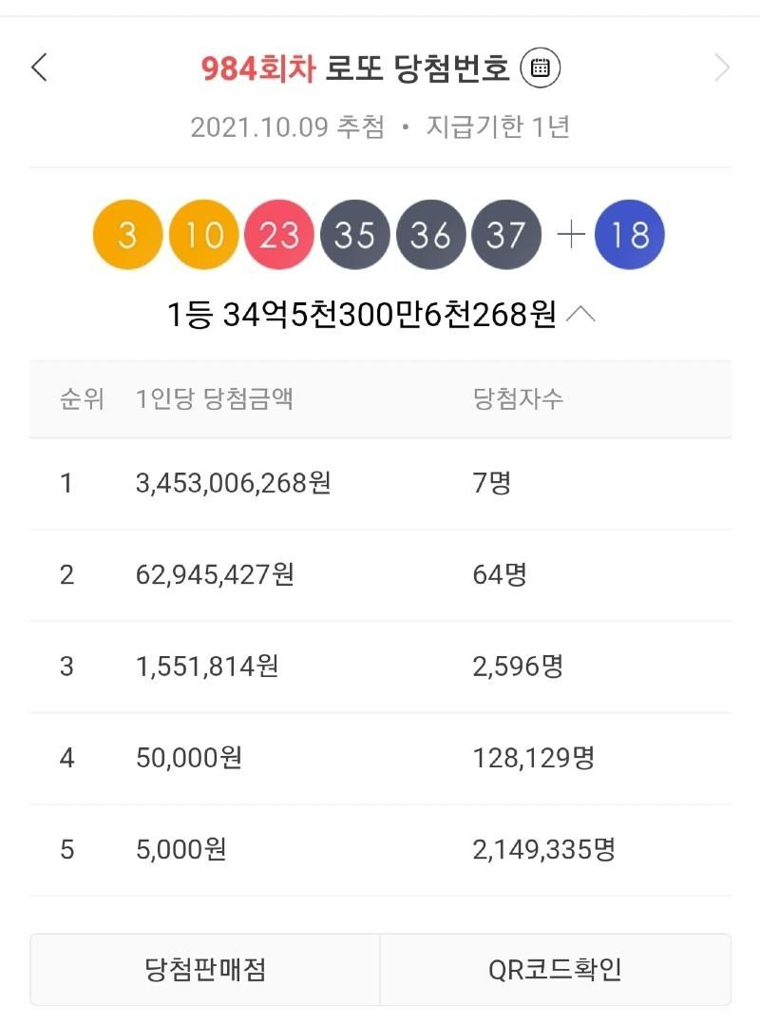Click the 당첨자수 column header
Image resolution: width=760 pixels, height=1026 pixels.
(x=518, y=398)
